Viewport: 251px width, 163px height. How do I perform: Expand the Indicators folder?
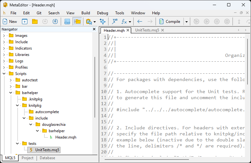[4, 48]
